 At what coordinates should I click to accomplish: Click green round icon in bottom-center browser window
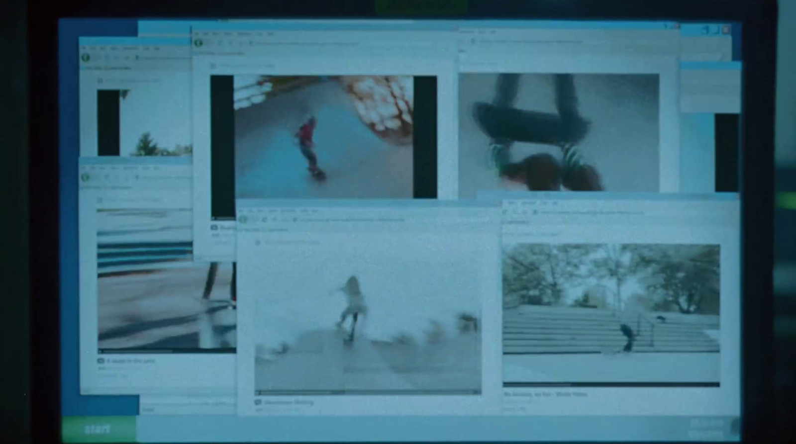pos(243,220)
